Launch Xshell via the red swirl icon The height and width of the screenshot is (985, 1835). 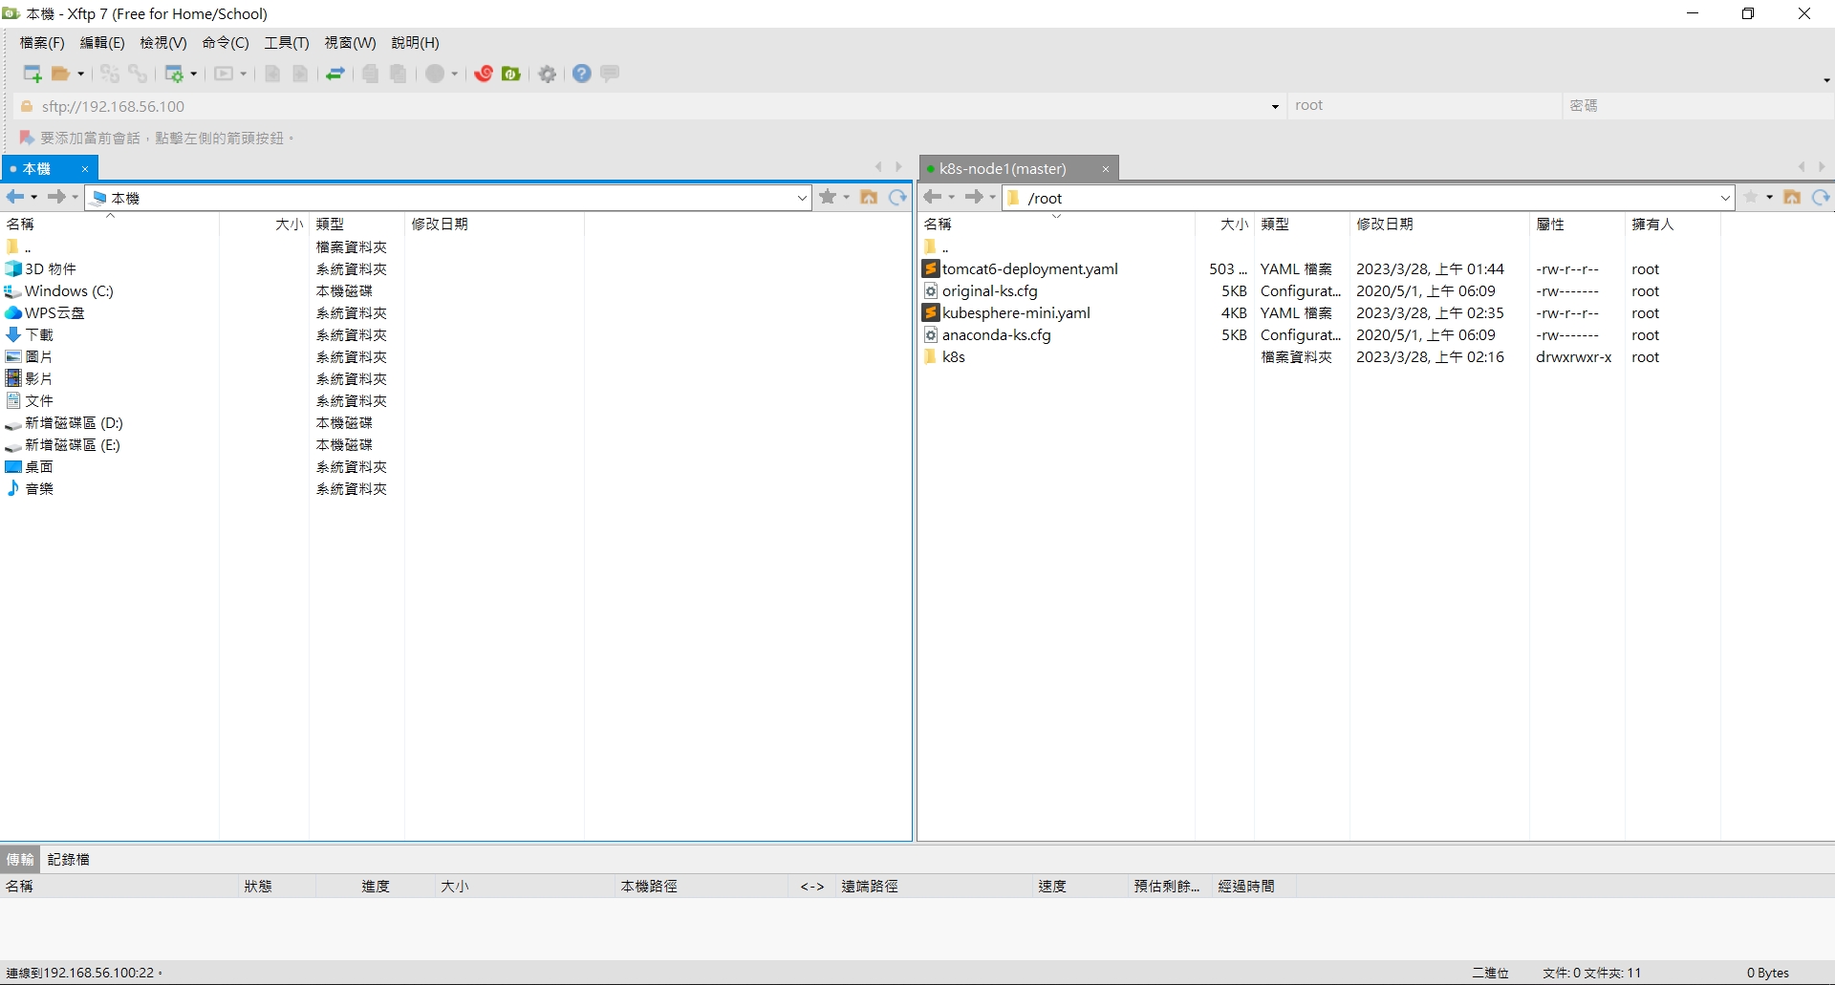click(484, 74)
